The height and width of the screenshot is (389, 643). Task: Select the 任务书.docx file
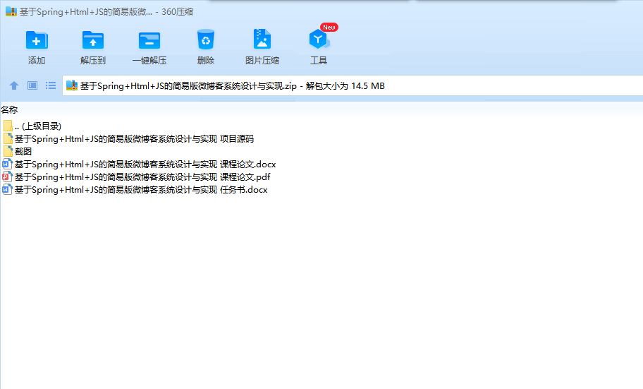click(135, 190)
